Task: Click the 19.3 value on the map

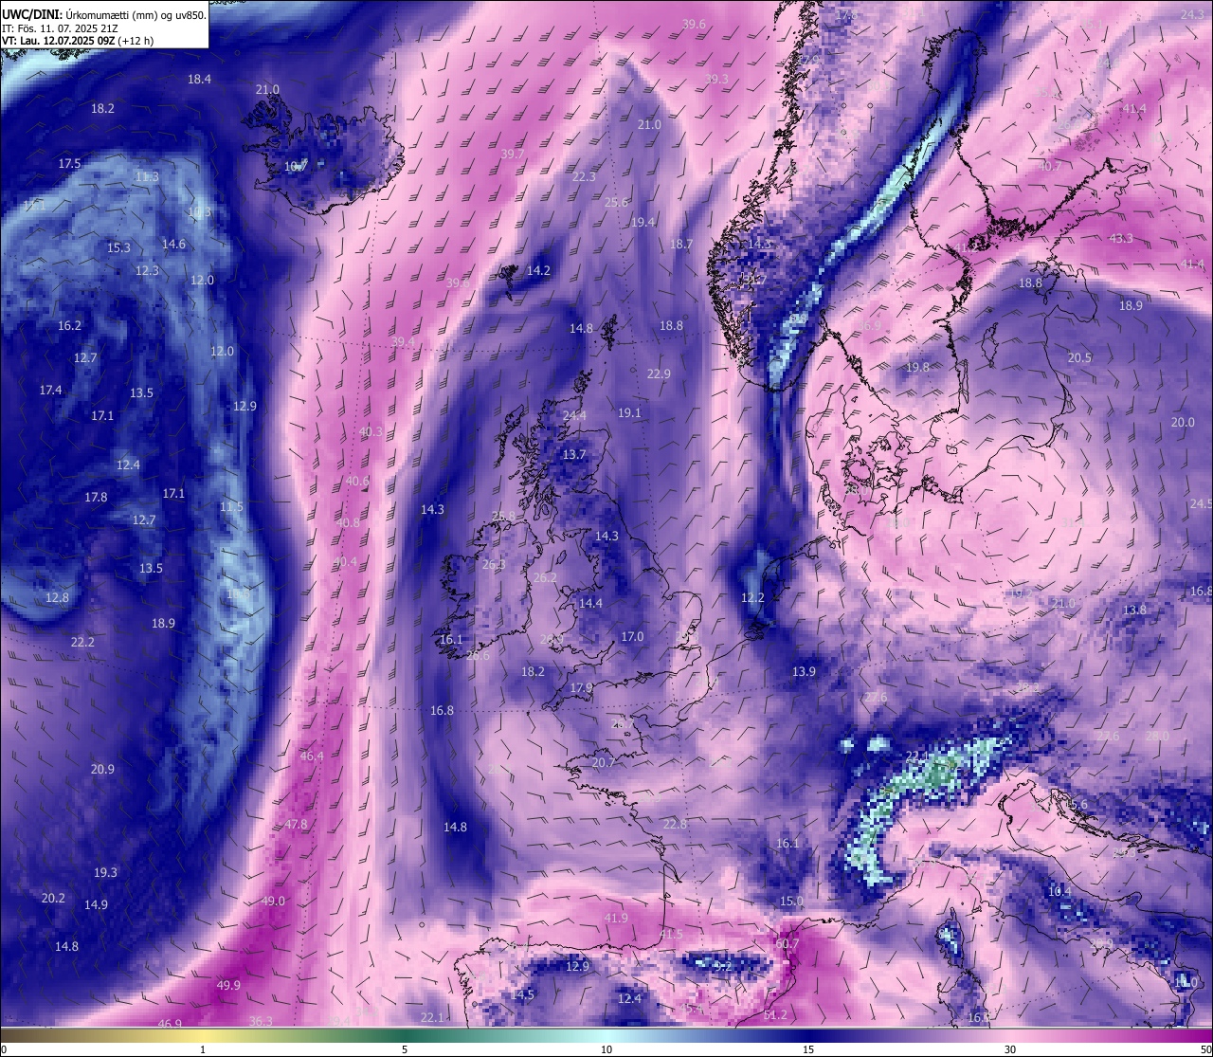Action: tap(105, 873)
